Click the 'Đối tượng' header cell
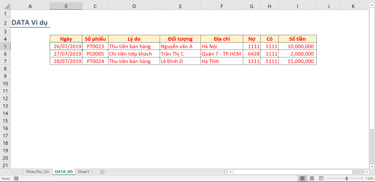The image size is (375, 182). [180, 39]
